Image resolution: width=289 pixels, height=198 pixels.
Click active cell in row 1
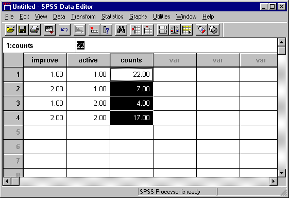click(88, 74)
